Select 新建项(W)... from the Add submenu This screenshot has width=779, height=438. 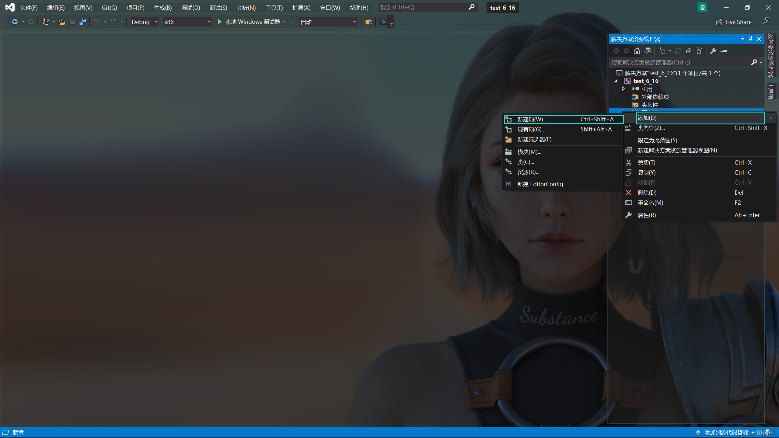point(532,120)
